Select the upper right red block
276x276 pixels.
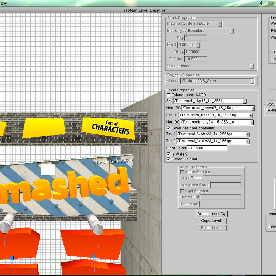click(92, 245)
